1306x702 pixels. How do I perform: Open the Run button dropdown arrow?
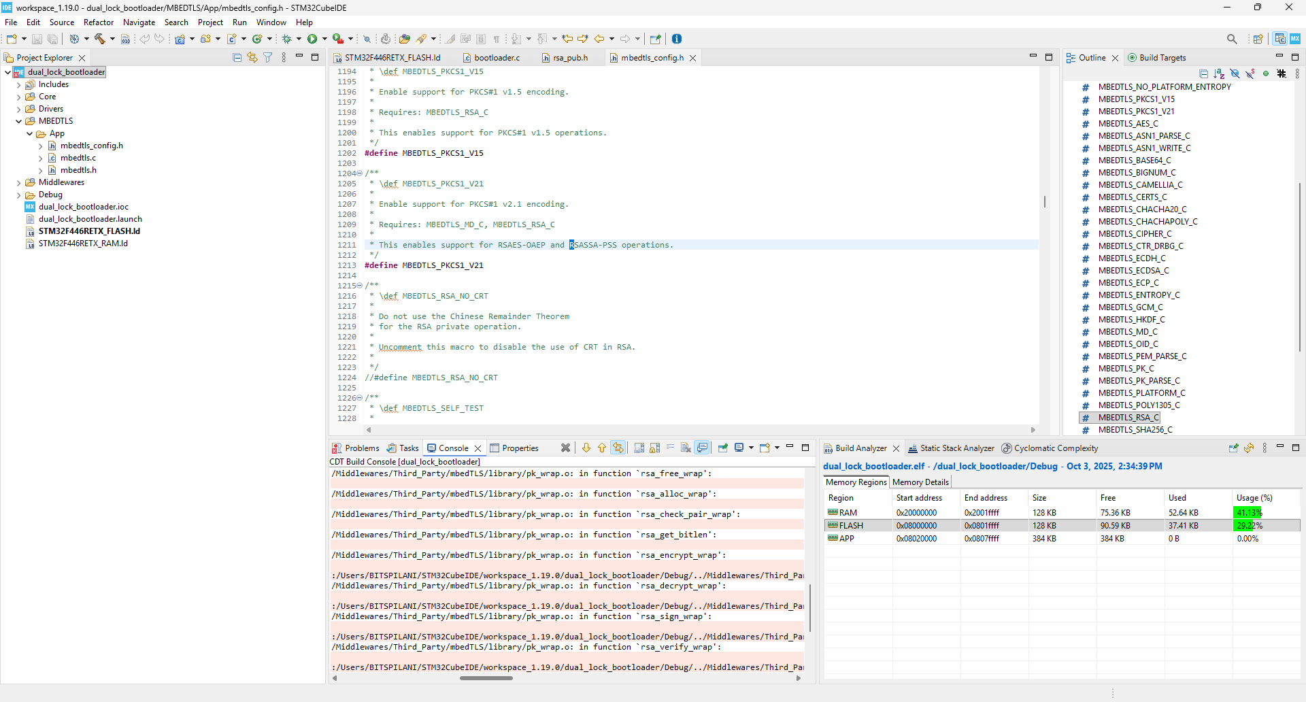[324, 39]
